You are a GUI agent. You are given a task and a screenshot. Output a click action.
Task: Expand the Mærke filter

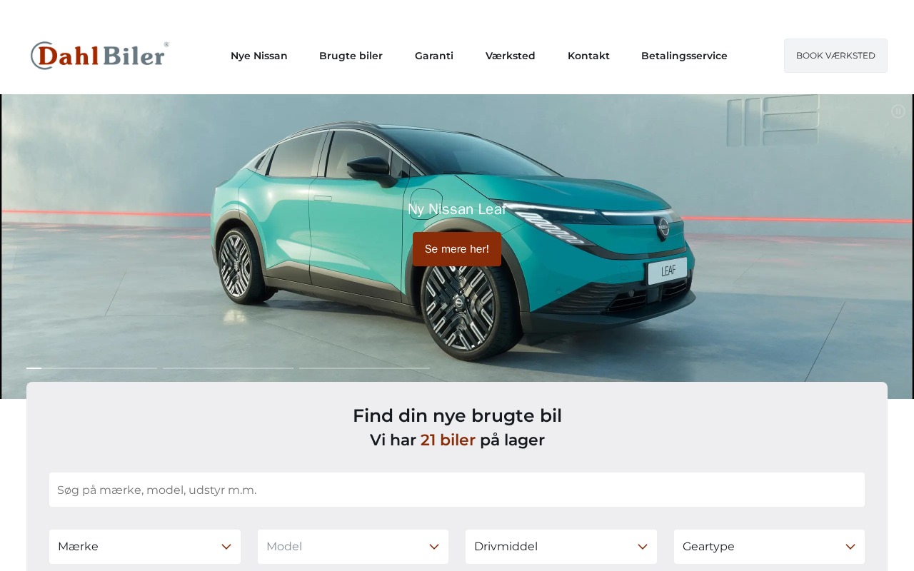(x=145, y=547)
